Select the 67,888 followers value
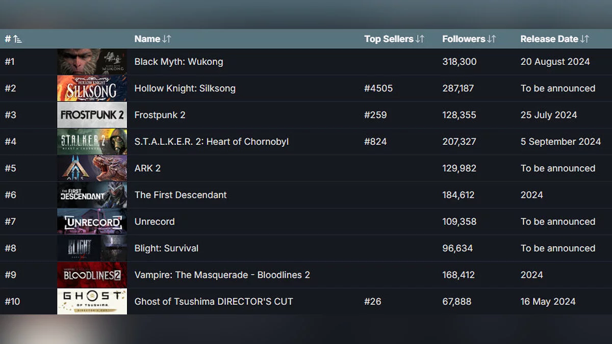Image resolution: width=612 pixels, height=344 pixels. coord(457,302)
